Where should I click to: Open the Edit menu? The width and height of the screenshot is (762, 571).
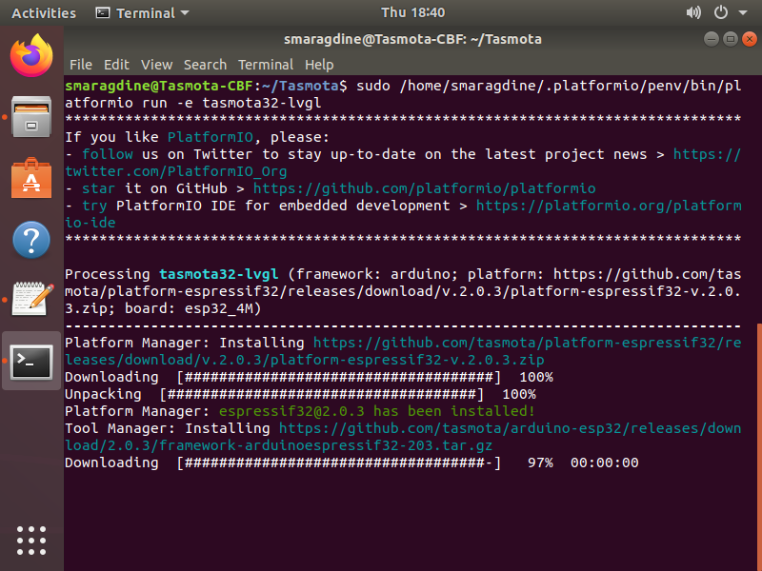click(x=116, y=65)
